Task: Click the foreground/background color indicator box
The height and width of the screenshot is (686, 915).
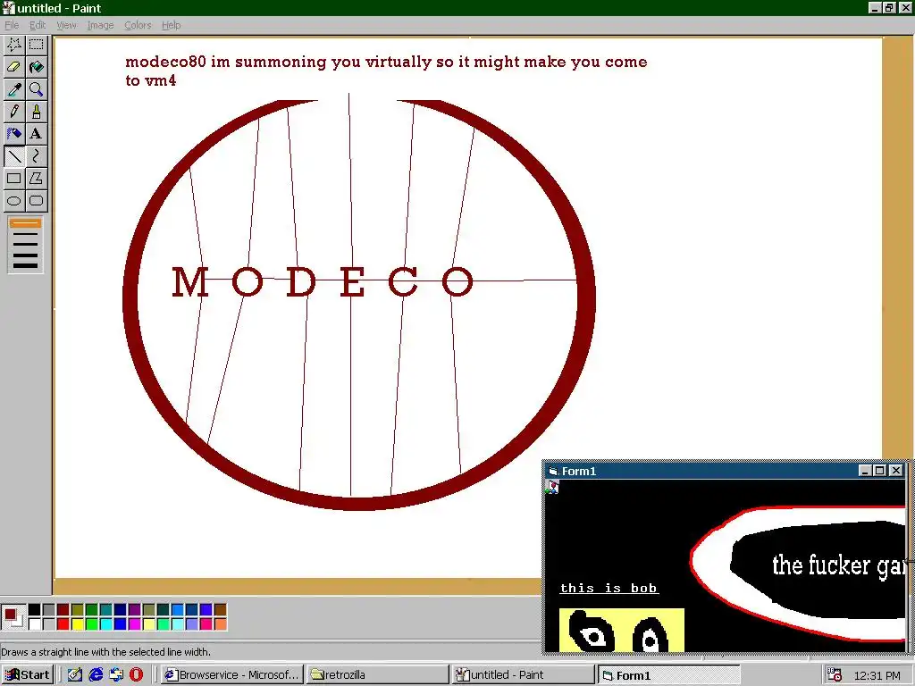Action: click(13, 617)
